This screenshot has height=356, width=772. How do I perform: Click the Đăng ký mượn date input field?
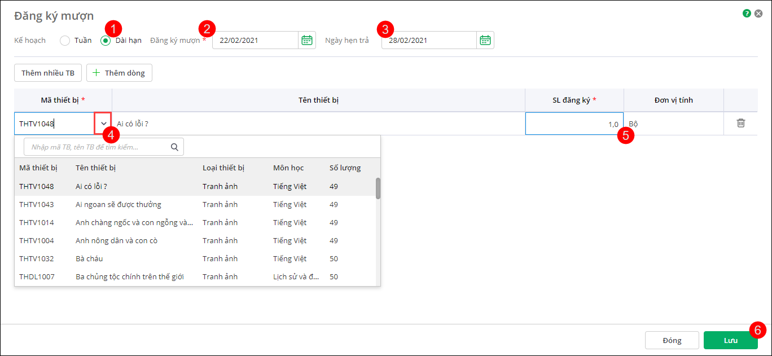pyautogui.click(x=255, y=40)
